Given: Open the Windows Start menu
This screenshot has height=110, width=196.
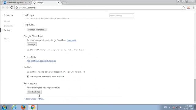Looking at the screenshot, I should [4, 107].
